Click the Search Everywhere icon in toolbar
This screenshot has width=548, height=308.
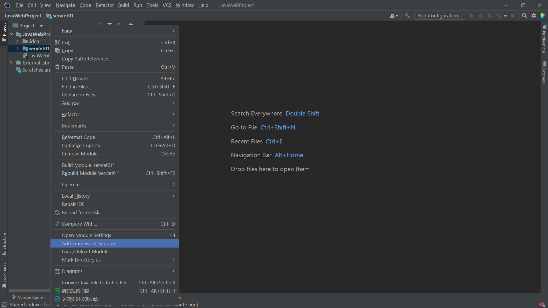[x=524, y=16]
